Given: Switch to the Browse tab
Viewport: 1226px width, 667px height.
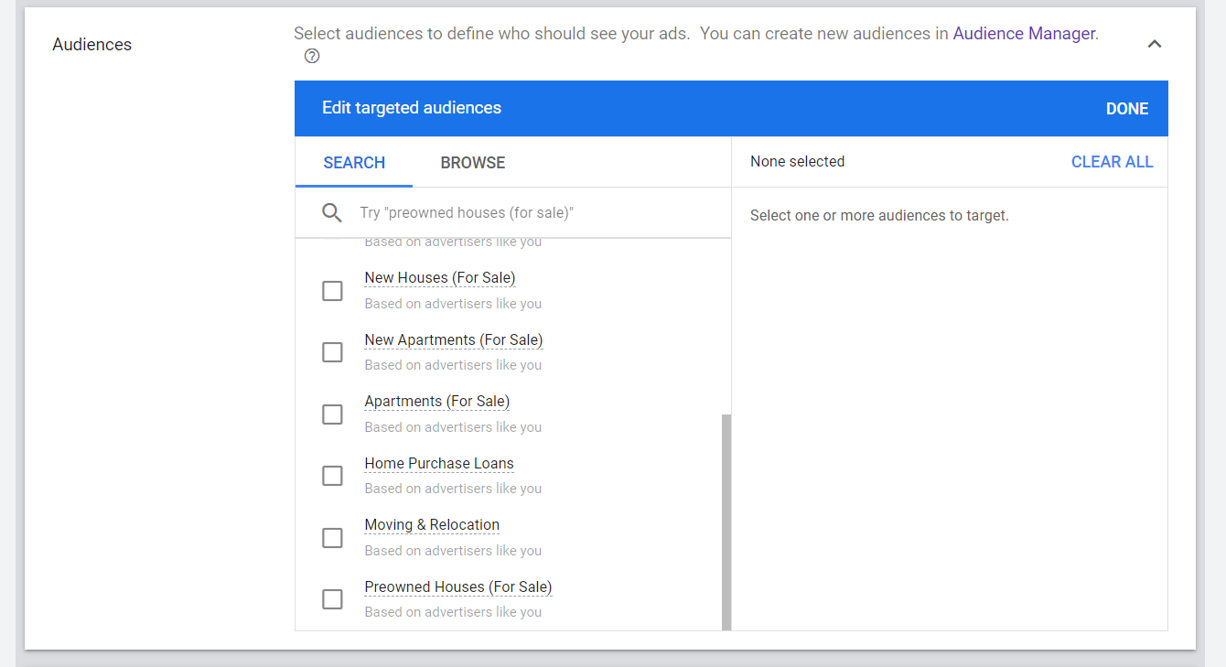Looking at the screenshot, I should [472, 163].
